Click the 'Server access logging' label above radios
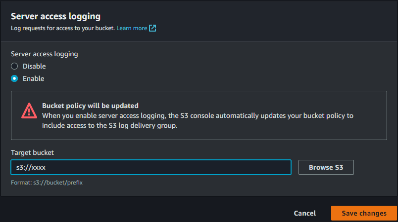398x222 pixels. pos(45,54)
